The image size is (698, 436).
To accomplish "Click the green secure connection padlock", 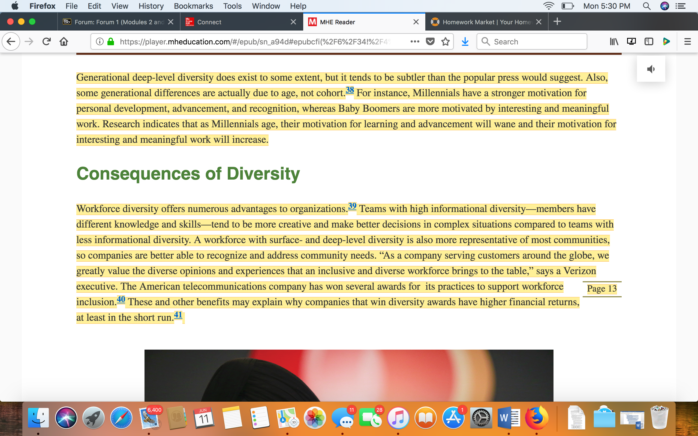I will pos(111,41).
